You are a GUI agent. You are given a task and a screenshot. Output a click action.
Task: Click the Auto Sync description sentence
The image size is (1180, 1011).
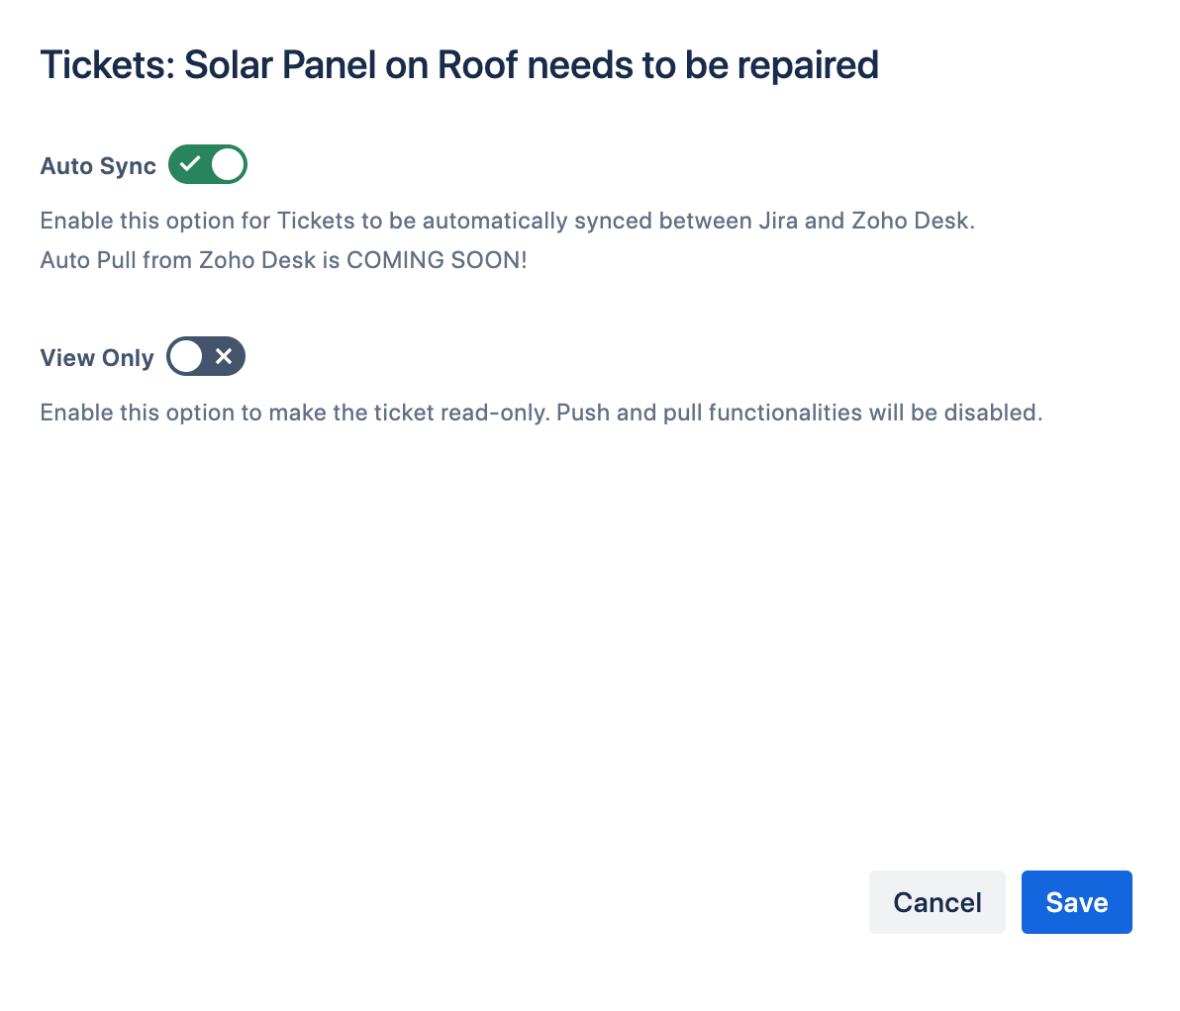click(507, 221)
